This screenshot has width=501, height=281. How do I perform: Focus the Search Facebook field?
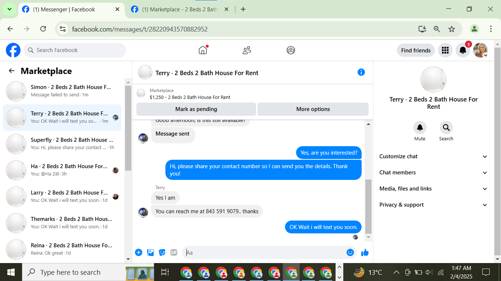click(x=75, y=50)
